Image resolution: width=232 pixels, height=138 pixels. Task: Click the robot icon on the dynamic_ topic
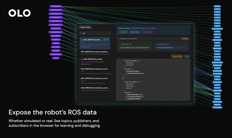point(82,40)
